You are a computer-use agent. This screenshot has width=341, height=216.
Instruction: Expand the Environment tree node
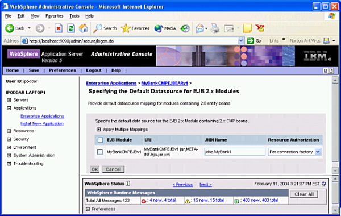9,147
